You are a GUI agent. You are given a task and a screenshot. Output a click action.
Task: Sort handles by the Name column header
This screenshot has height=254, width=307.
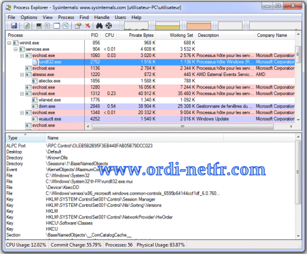(x=134, y=138)
